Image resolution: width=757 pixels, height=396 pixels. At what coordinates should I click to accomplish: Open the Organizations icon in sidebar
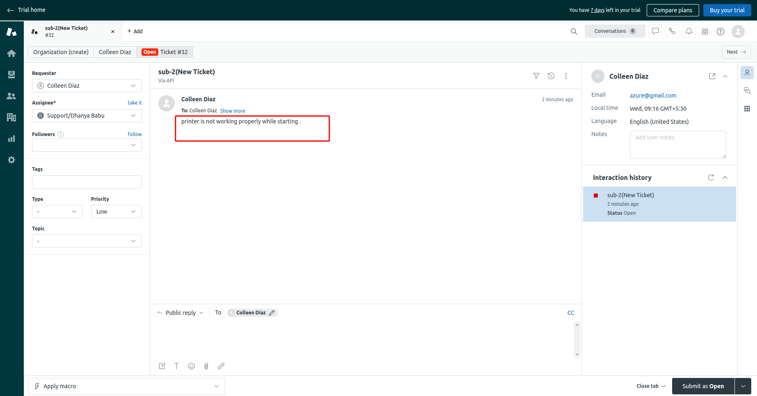[x=11, y=117]
